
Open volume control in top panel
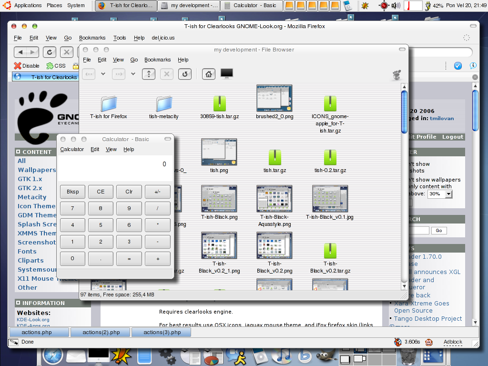tap(396, 5)
